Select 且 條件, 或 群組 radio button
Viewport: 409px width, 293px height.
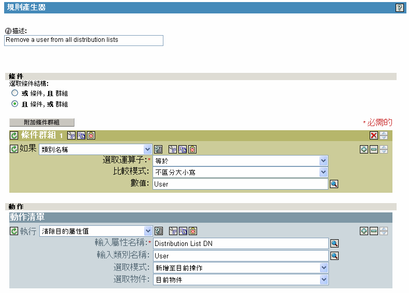(14, 104)
